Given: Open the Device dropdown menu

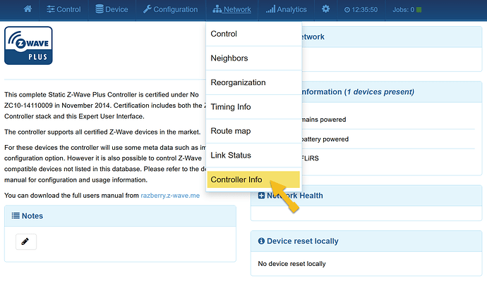Looking at the screenshot, I should 112,9.
